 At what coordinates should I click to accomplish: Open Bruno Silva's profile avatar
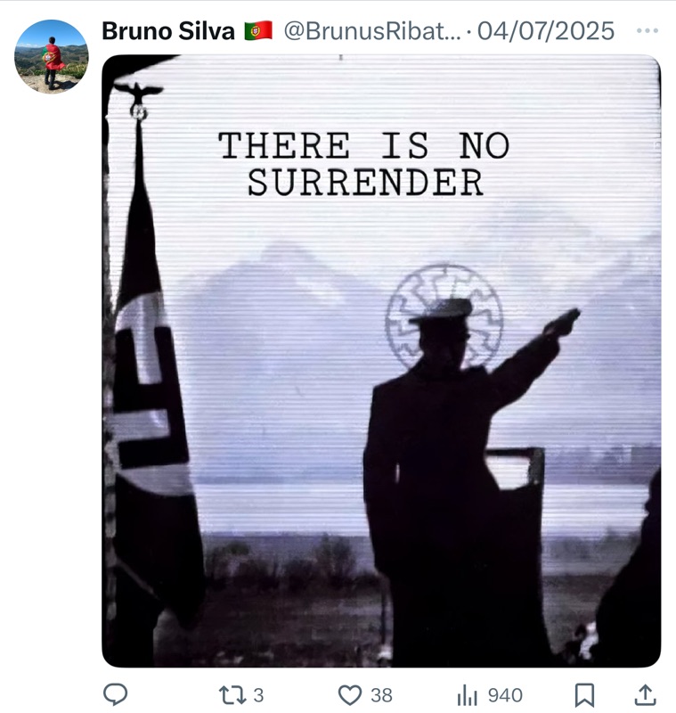pos(52,56)
